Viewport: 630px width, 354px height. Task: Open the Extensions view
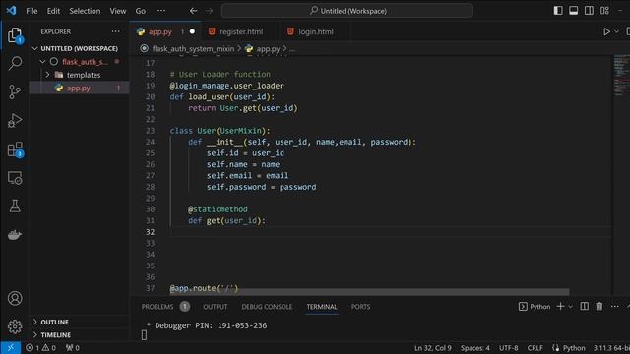[x=15, y=149]
